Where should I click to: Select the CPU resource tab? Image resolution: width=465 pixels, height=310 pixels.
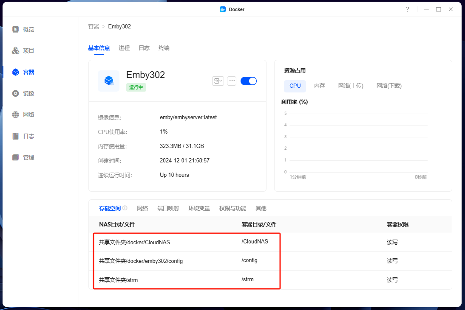coord(295,86)
